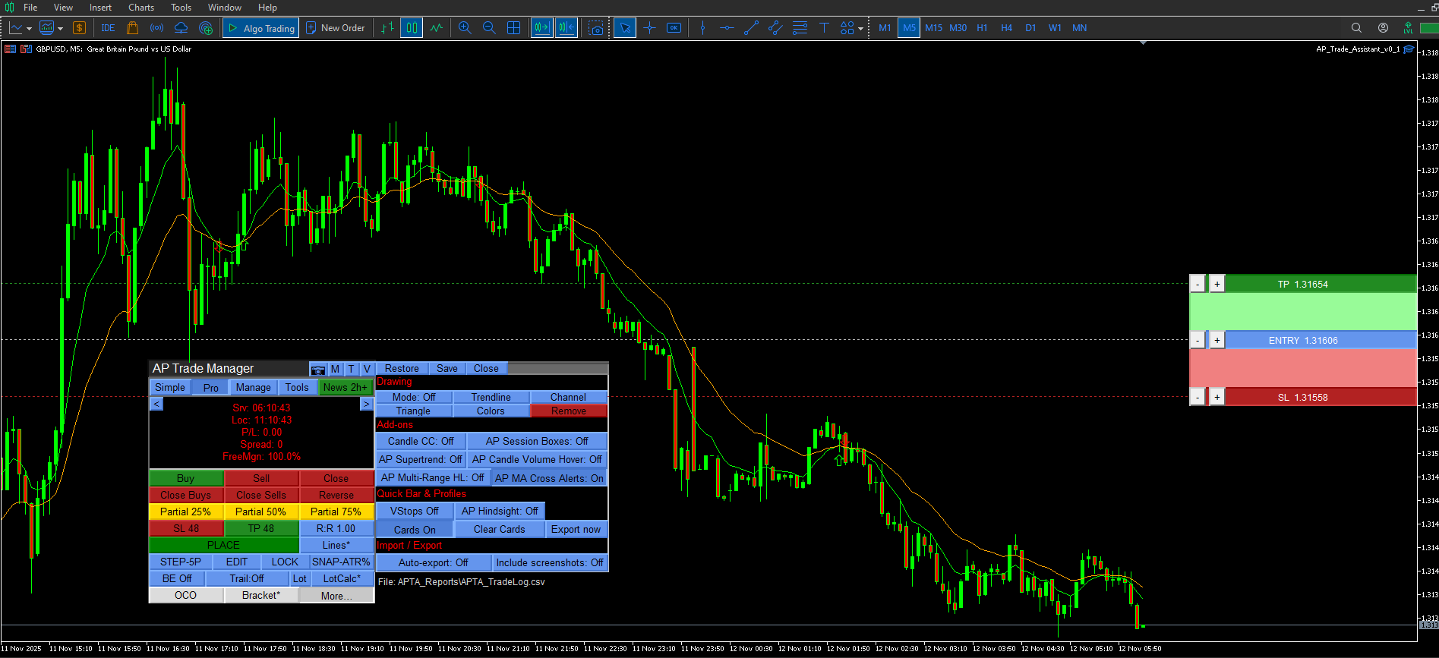Toggle VStops Off button
Screen dimensions: 1439x658
(x=415, y=511)
